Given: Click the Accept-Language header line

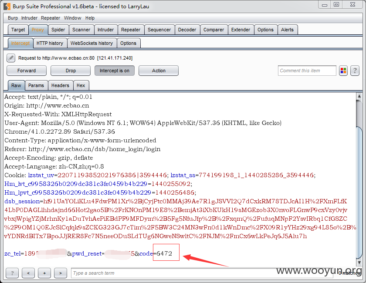Looking at the screenshot, I should [54, 167].
